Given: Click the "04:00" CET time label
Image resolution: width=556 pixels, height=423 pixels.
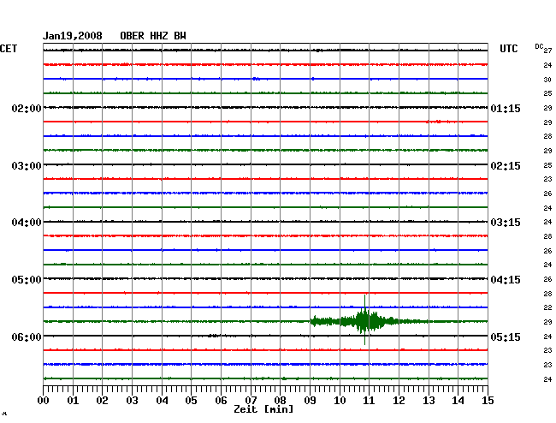Looking at the screenshot, I should click(x=27, y=223).
